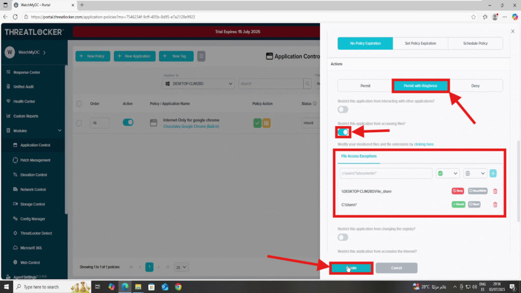Open Custom Reports section

pos(25,116)
